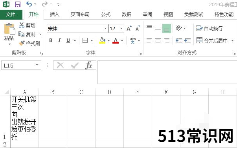Open font color dropdown arrow
The height and width of the screenshot is (148, 237).
pyautogui.click(x=122, y=40)
